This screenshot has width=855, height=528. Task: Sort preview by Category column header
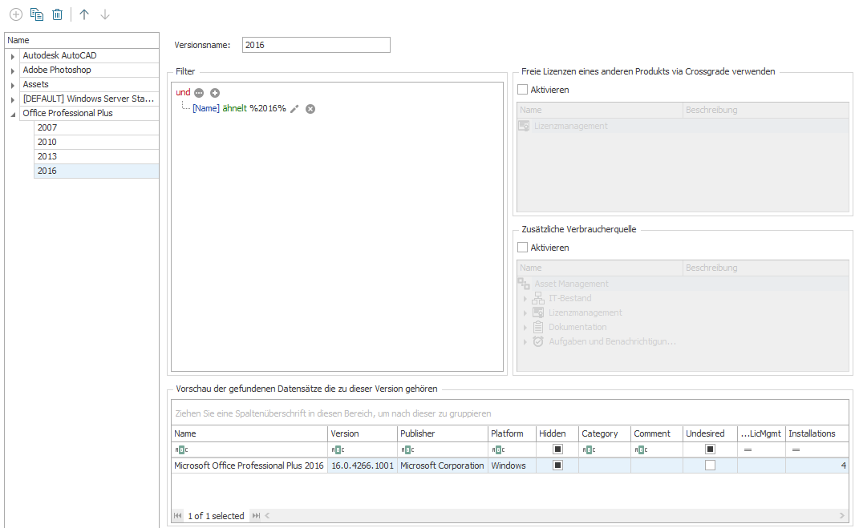pyautogui.click(x=604, y=433)
